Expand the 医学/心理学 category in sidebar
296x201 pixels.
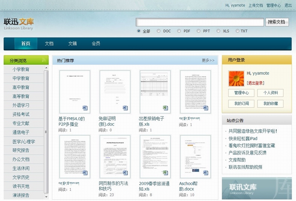(24, 142)
